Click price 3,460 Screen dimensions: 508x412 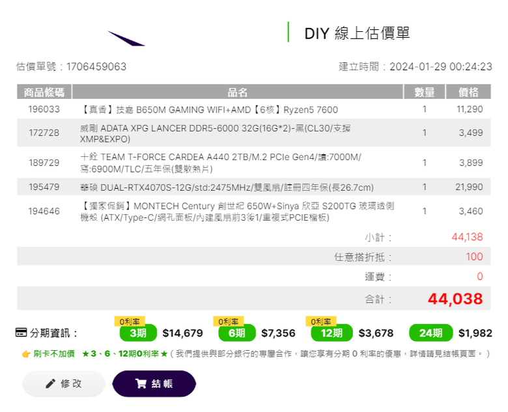point(471,211)
